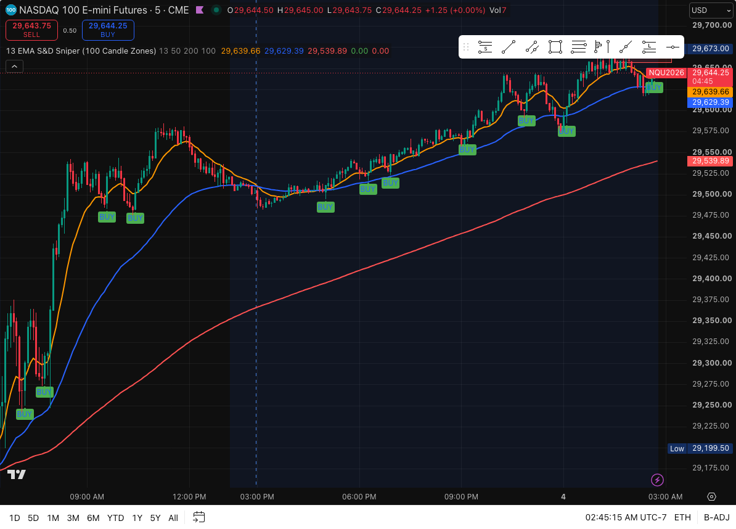Activate the Fib retracement tool

pos(579,47)
